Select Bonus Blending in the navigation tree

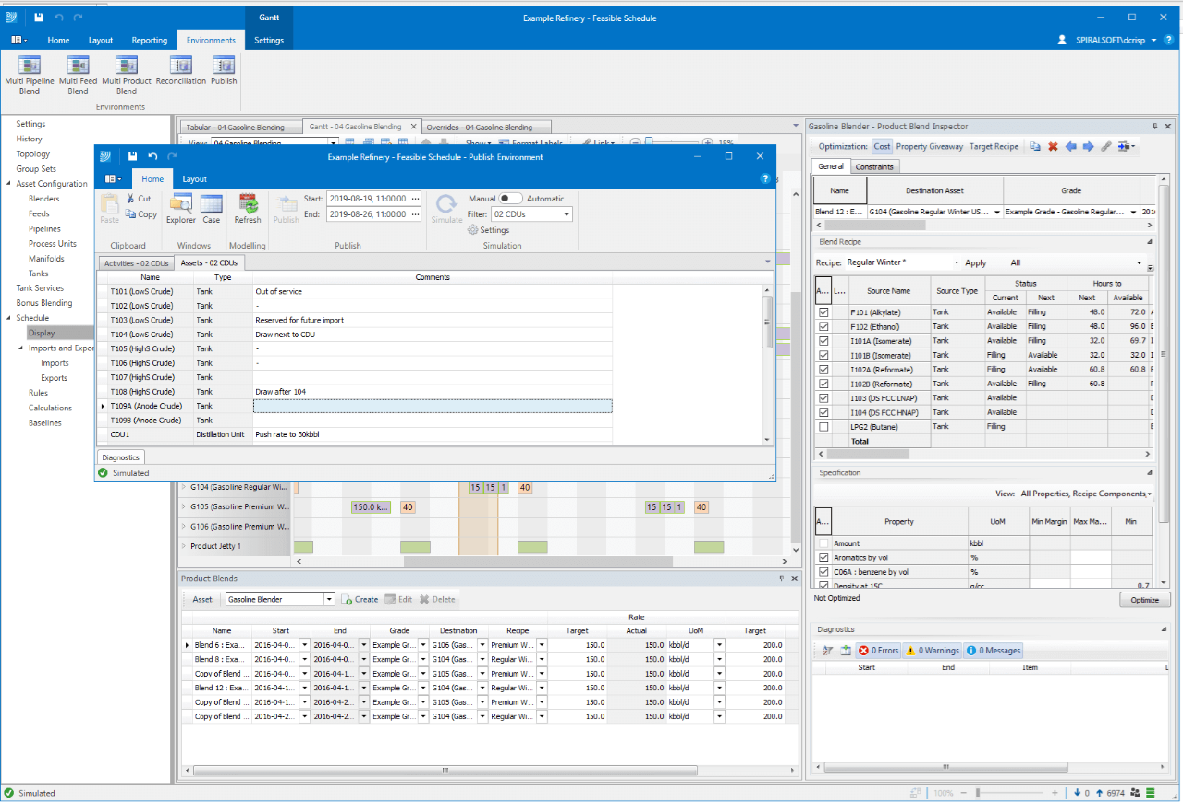(43, 303)
